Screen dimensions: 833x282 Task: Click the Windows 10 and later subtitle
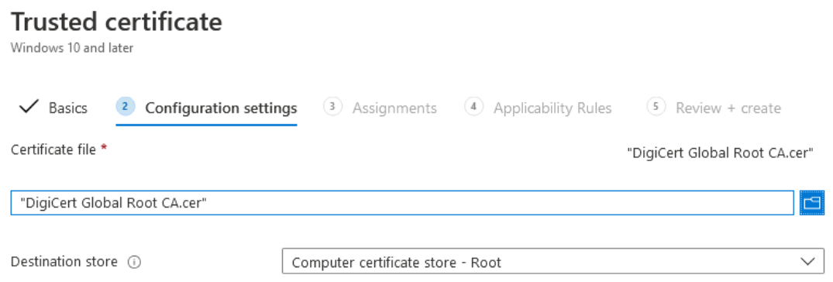pyautogui.click(x=72, y=48)
